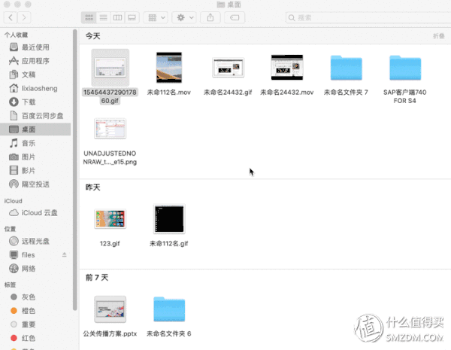Click the 前 7 天 group header
The width and height of the screenshot is (451, 350).
[97, 278]
